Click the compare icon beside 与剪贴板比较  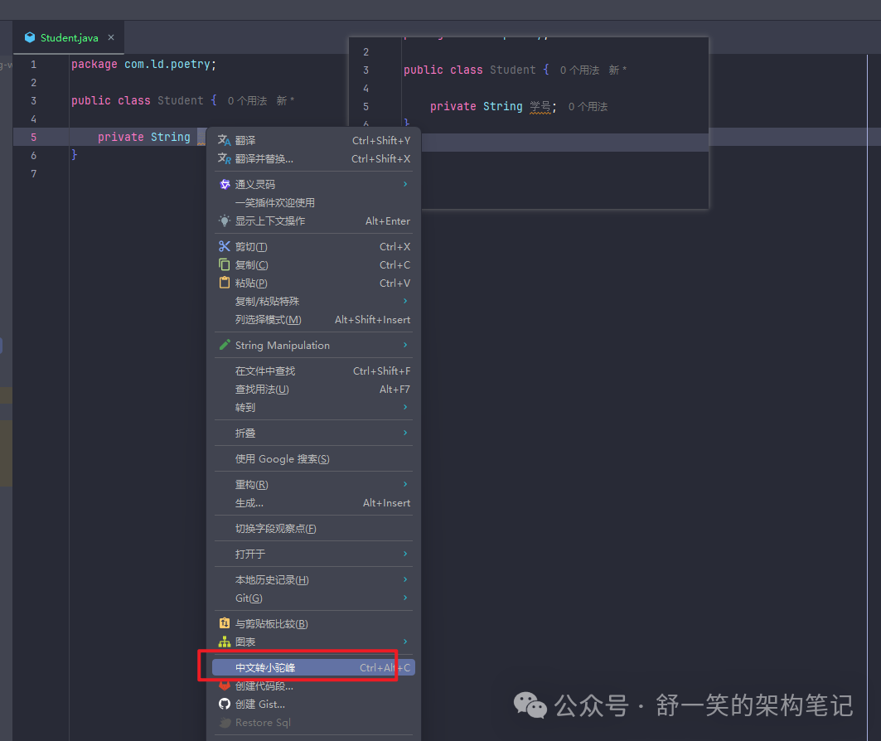click(224, 623)
